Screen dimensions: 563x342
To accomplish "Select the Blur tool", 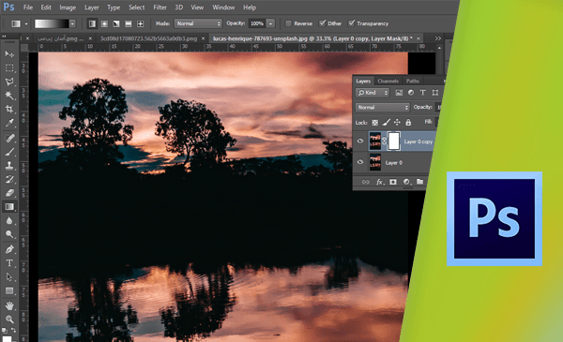I will pos(9,220).
